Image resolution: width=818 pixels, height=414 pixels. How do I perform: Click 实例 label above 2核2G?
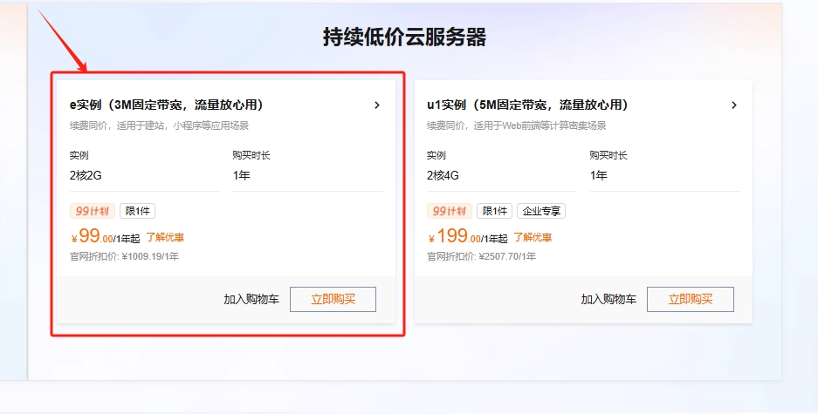tap(79, 155)
